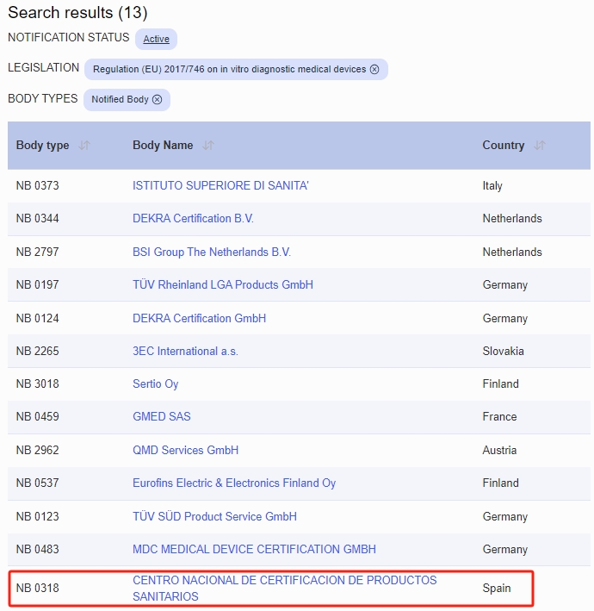Select the NB 0123 cell

tap(37, 516)
